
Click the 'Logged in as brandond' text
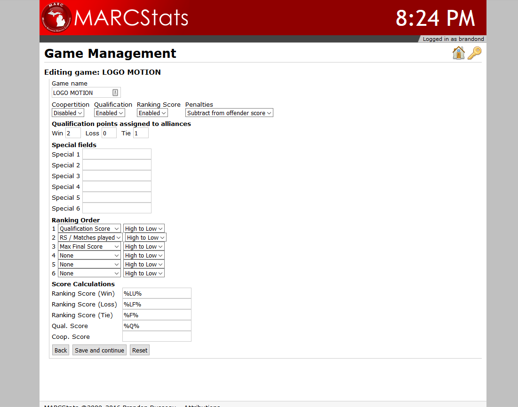click(x=453, y=39)
